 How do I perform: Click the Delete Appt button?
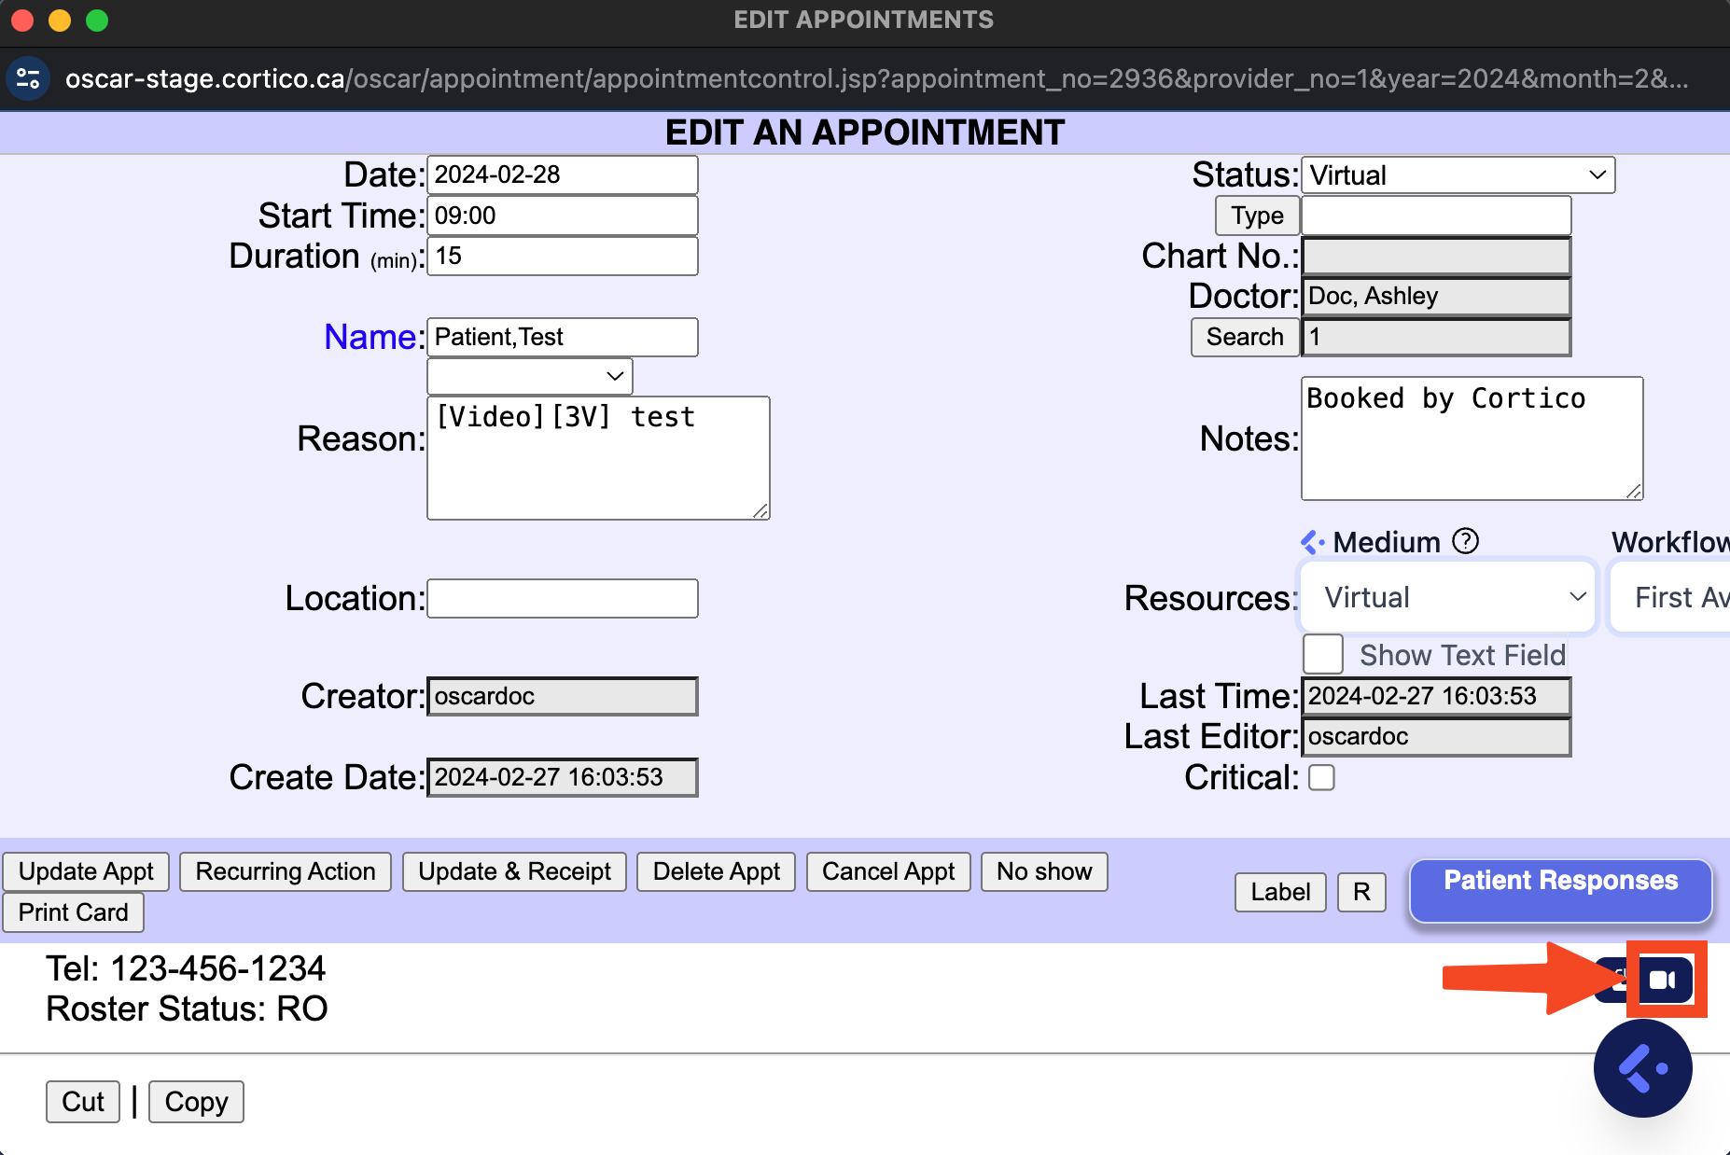coord(716,871)
